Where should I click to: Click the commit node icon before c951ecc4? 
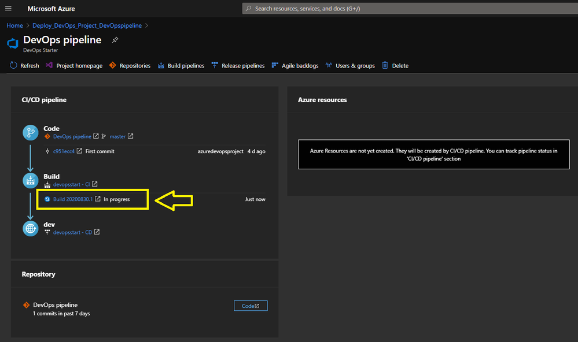tap(47, 151)
